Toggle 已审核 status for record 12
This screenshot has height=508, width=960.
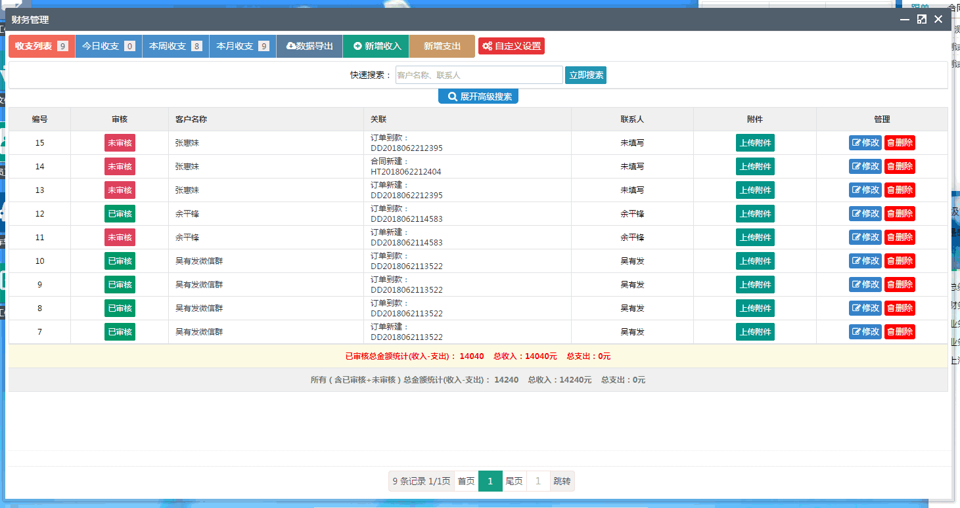pos(120,214)
